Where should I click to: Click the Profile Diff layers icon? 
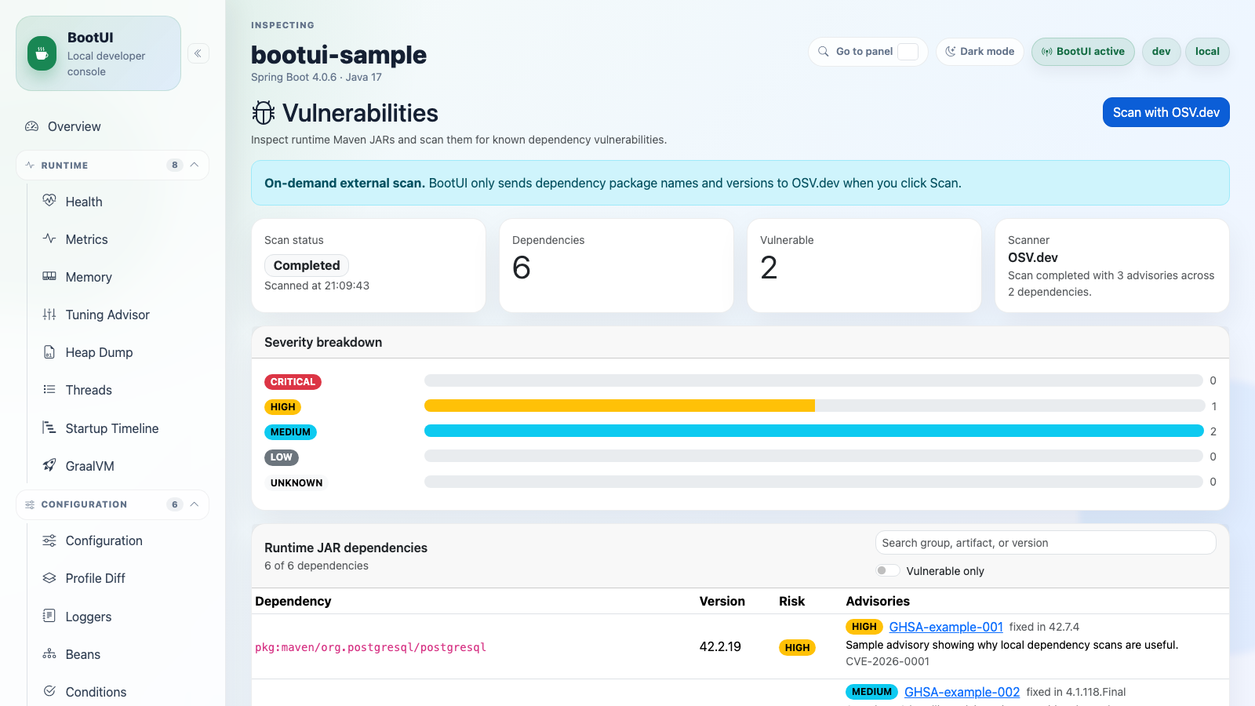coord(49,578)
